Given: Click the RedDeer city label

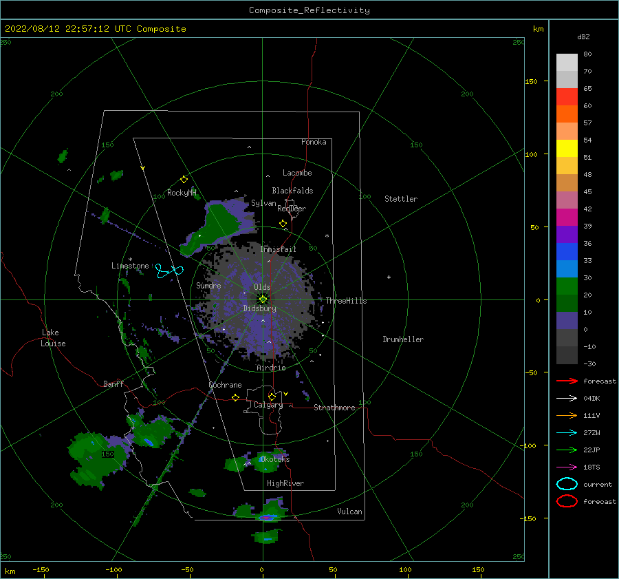Looking at the screenshot, I should (292, 209).
